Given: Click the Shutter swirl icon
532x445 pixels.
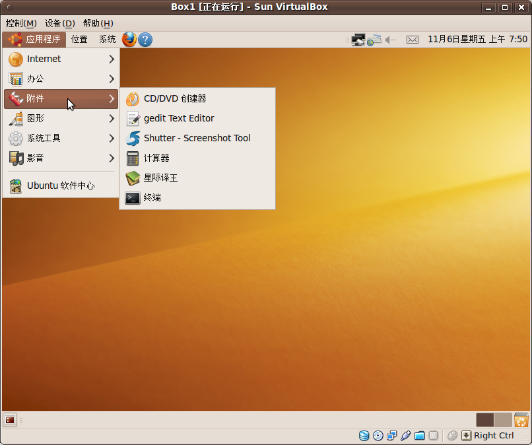Looking at the screenshot, I should click(133, 138).
